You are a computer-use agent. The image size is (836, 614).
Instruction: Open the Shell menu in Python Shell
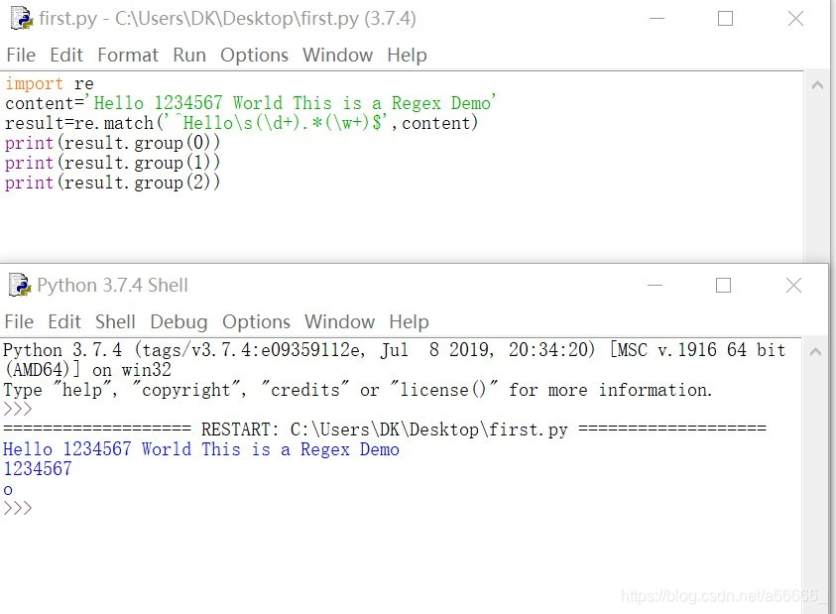(115, 321)
